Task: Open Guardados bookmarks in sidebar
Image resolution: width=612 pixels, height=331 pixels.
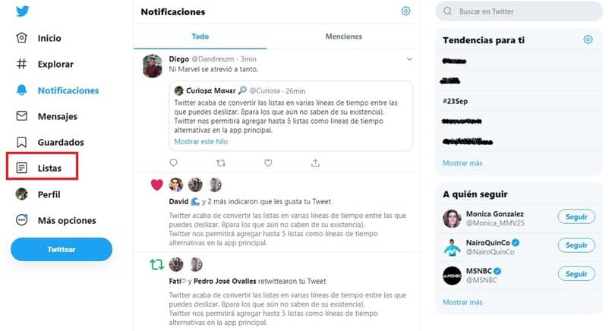Action: pyautogui.click(x=50, y=142)
